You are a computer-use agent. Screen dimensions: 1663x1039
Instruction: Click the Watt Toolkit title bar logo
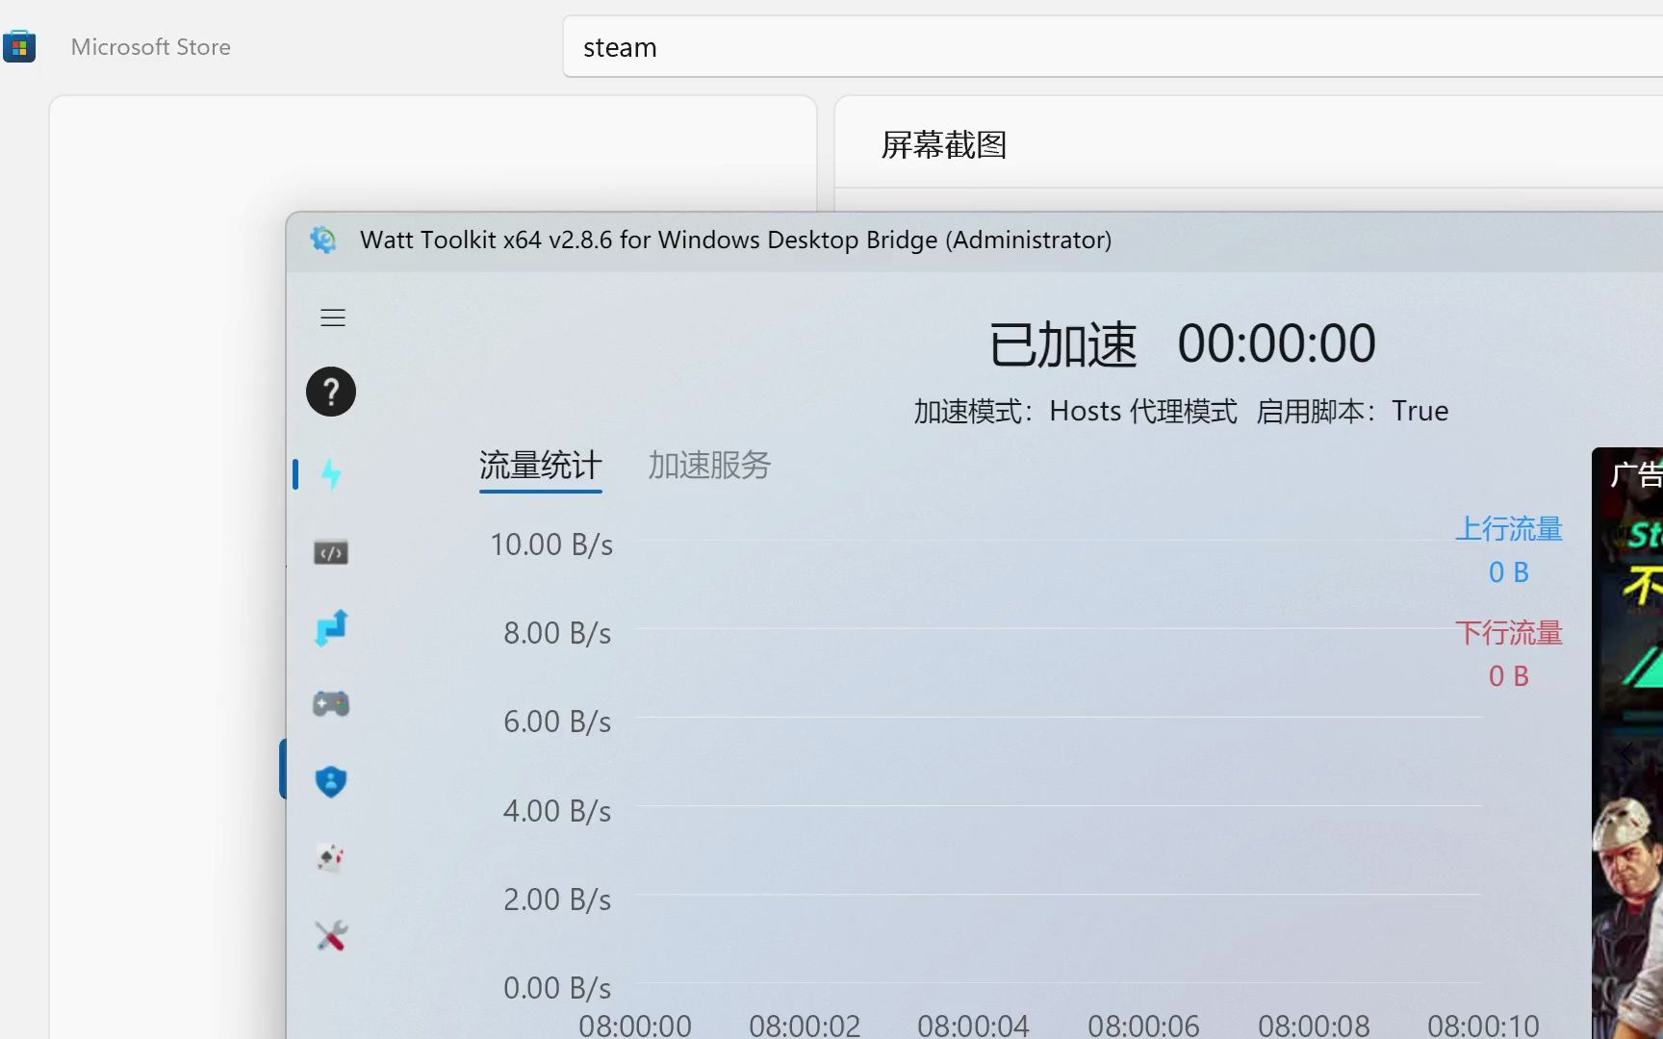click(323, 240)
